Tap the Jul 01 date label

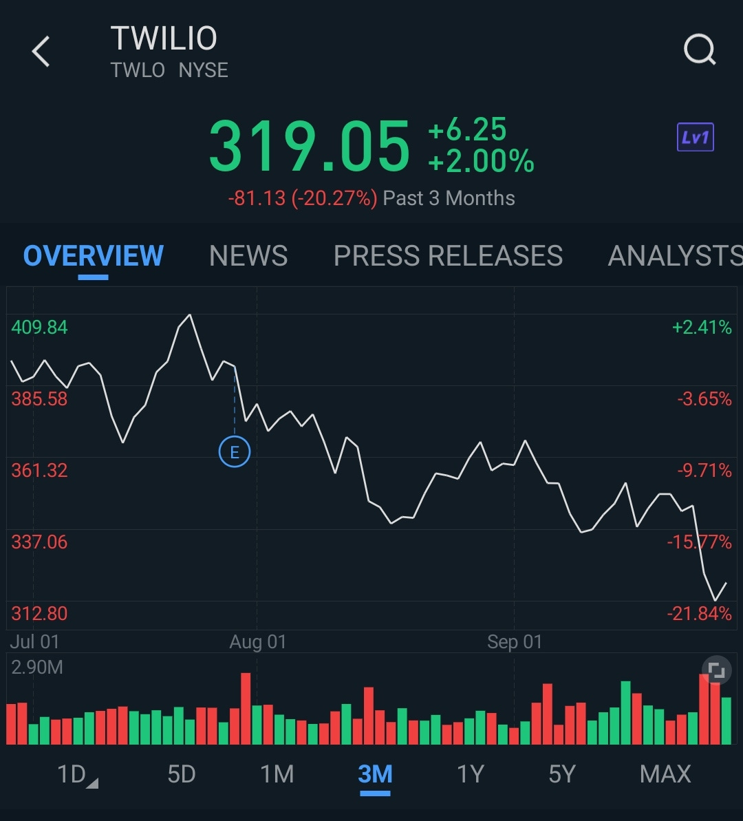point(34,642)
